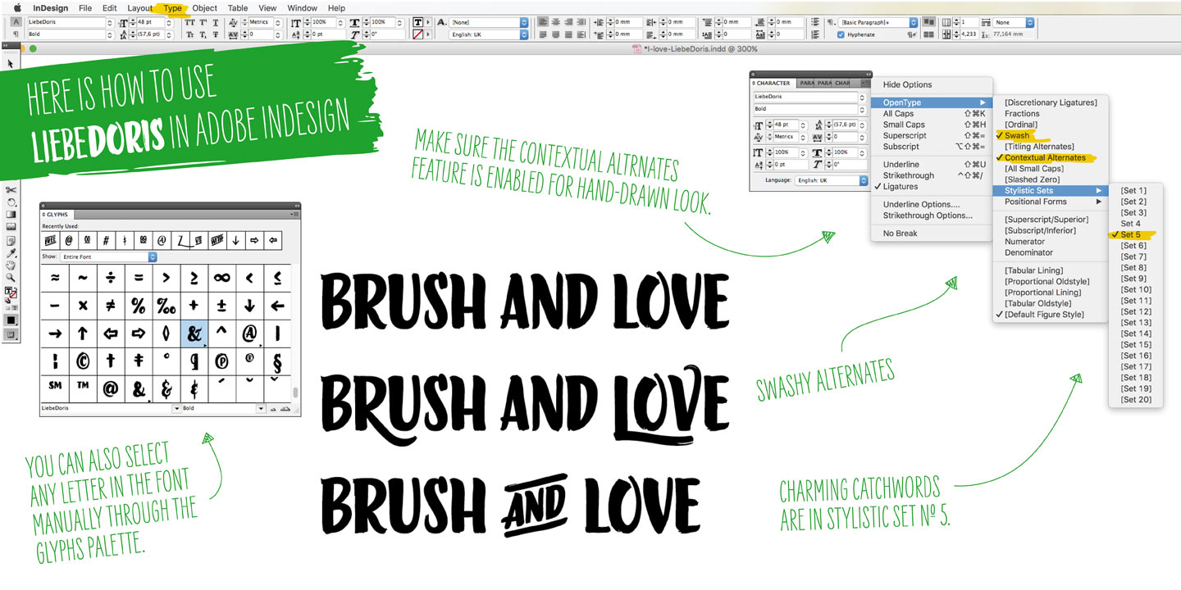Open the Type menu
The width and height of the screenshot is (1181, 590).
[x=172, y=8]
